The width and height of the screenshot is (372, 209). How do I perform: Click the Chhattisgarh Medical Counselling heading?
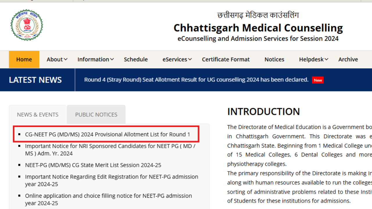pos(258,28)
